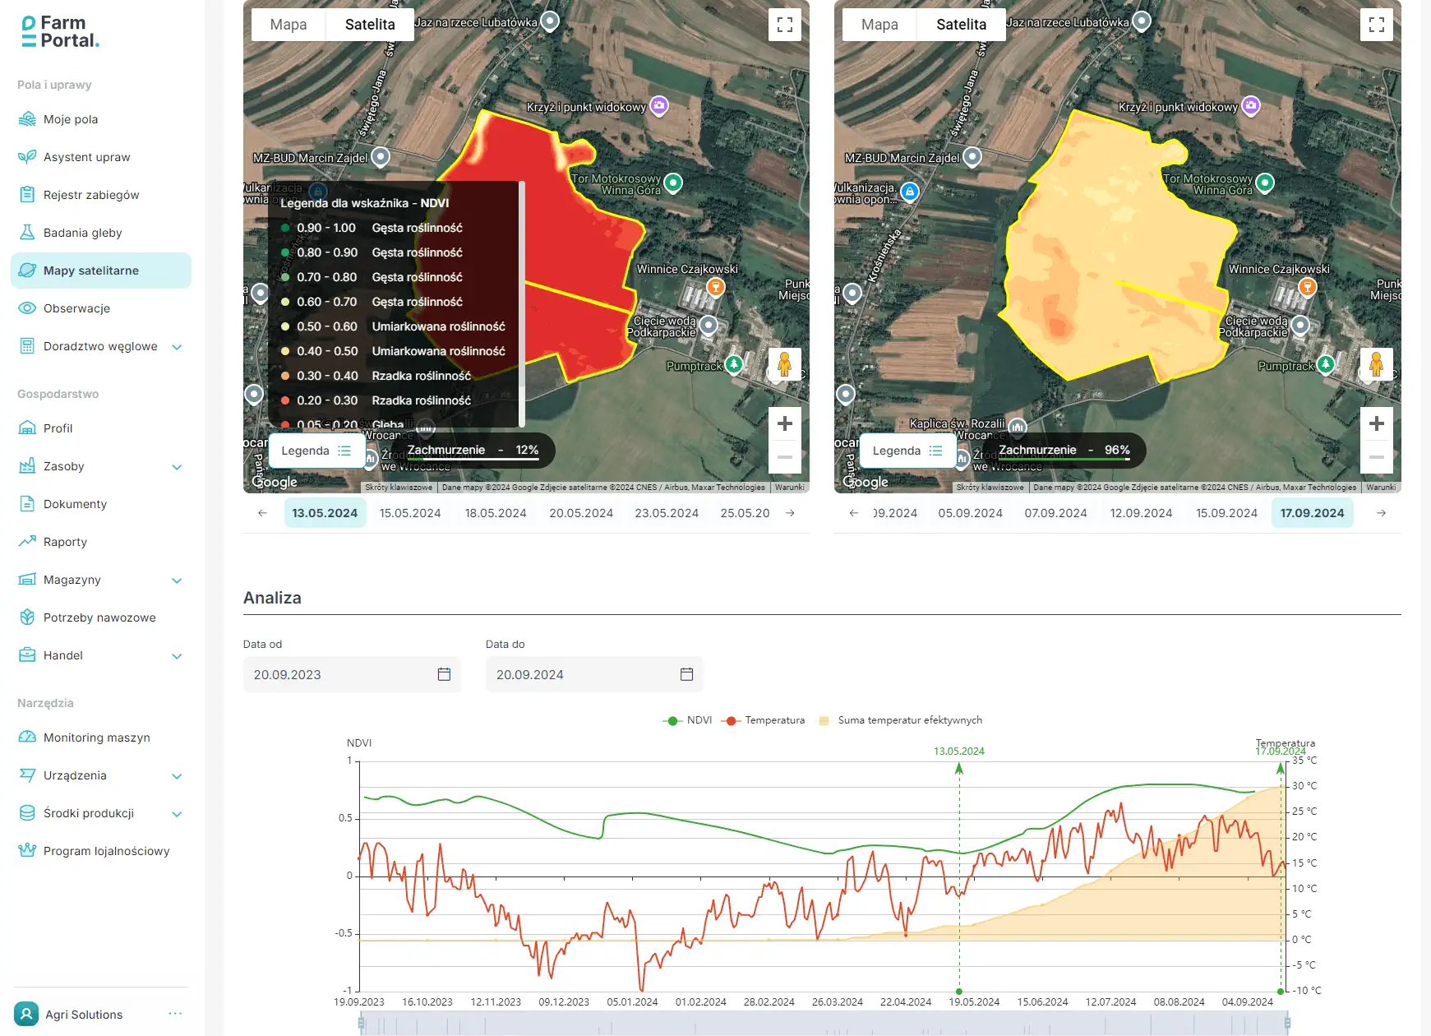Go to next dates on left map
This screenshot has height=1036, width=1431.
[x=790, y=513]
